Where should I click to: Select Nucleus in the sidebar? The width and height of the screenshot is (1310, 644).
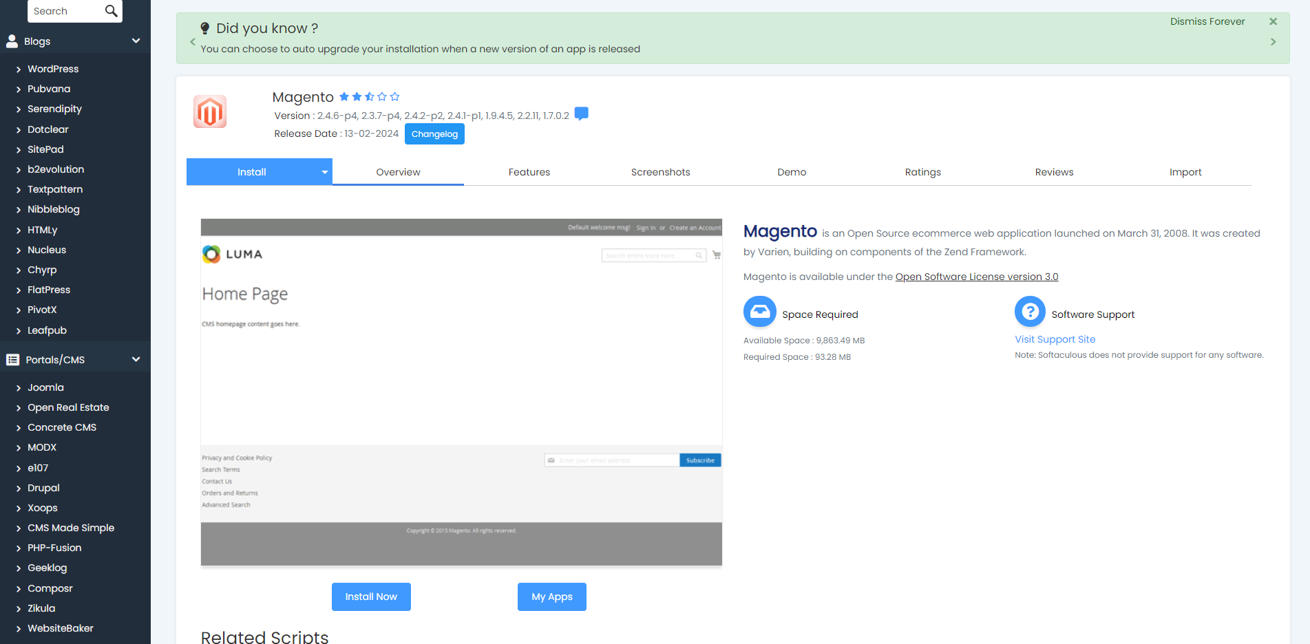pos(47,250)
